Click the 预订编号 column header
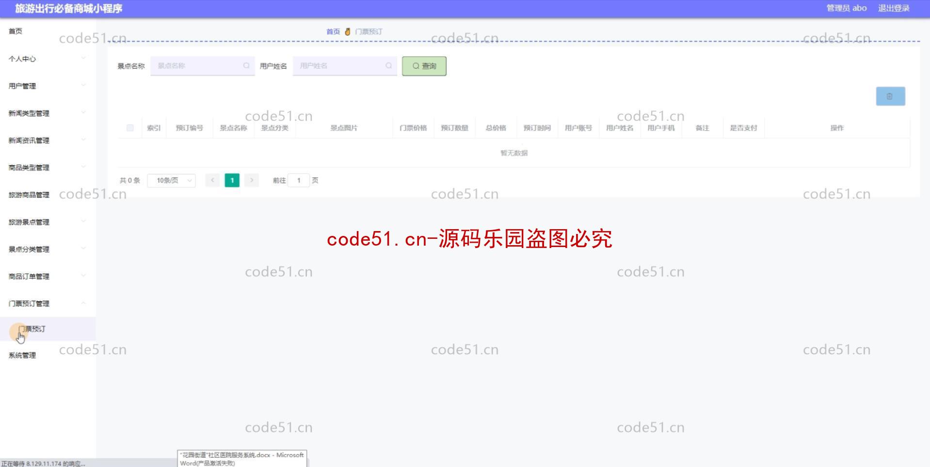The width and height of the screenshot is (930, 467). pyautogui.click(x=190, y=128)
